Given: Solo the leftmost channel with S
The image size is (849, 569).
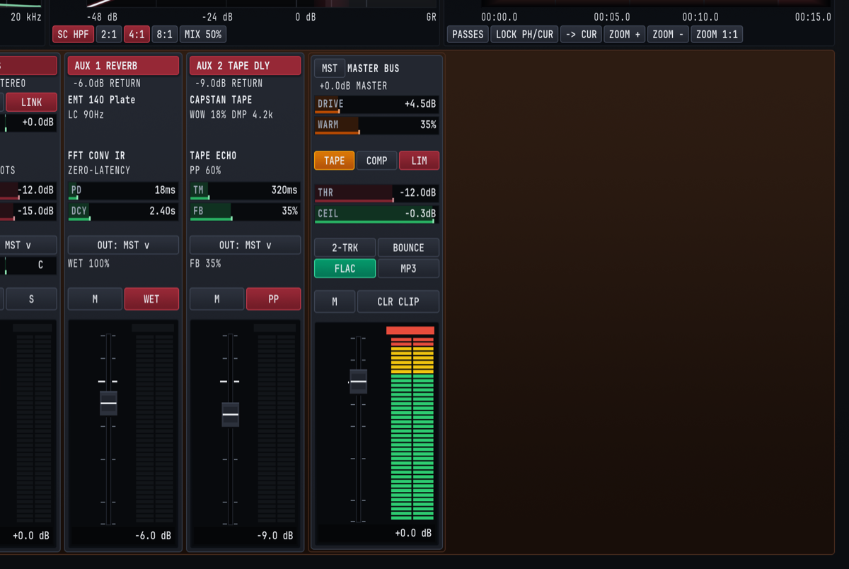Looking at the screenshot, I should coord(31,299).
